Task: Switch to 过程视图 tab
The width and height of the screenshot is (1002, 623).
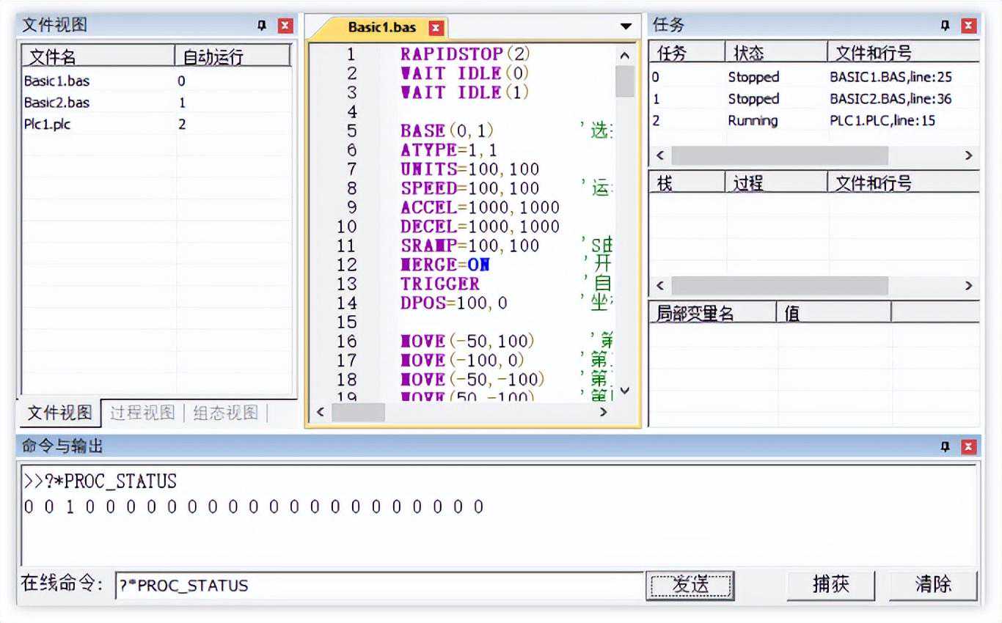Action: [142, 413]
